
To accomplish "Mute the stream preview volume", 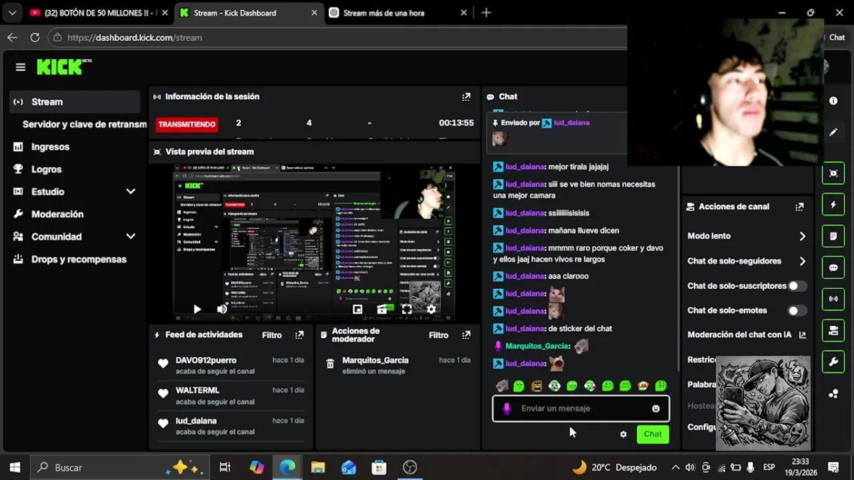I will 222,309.
